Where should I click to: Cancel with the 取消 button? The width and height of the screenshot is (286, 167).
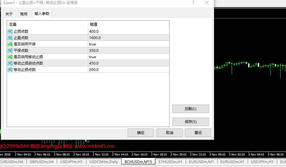[x=170, y=133]
